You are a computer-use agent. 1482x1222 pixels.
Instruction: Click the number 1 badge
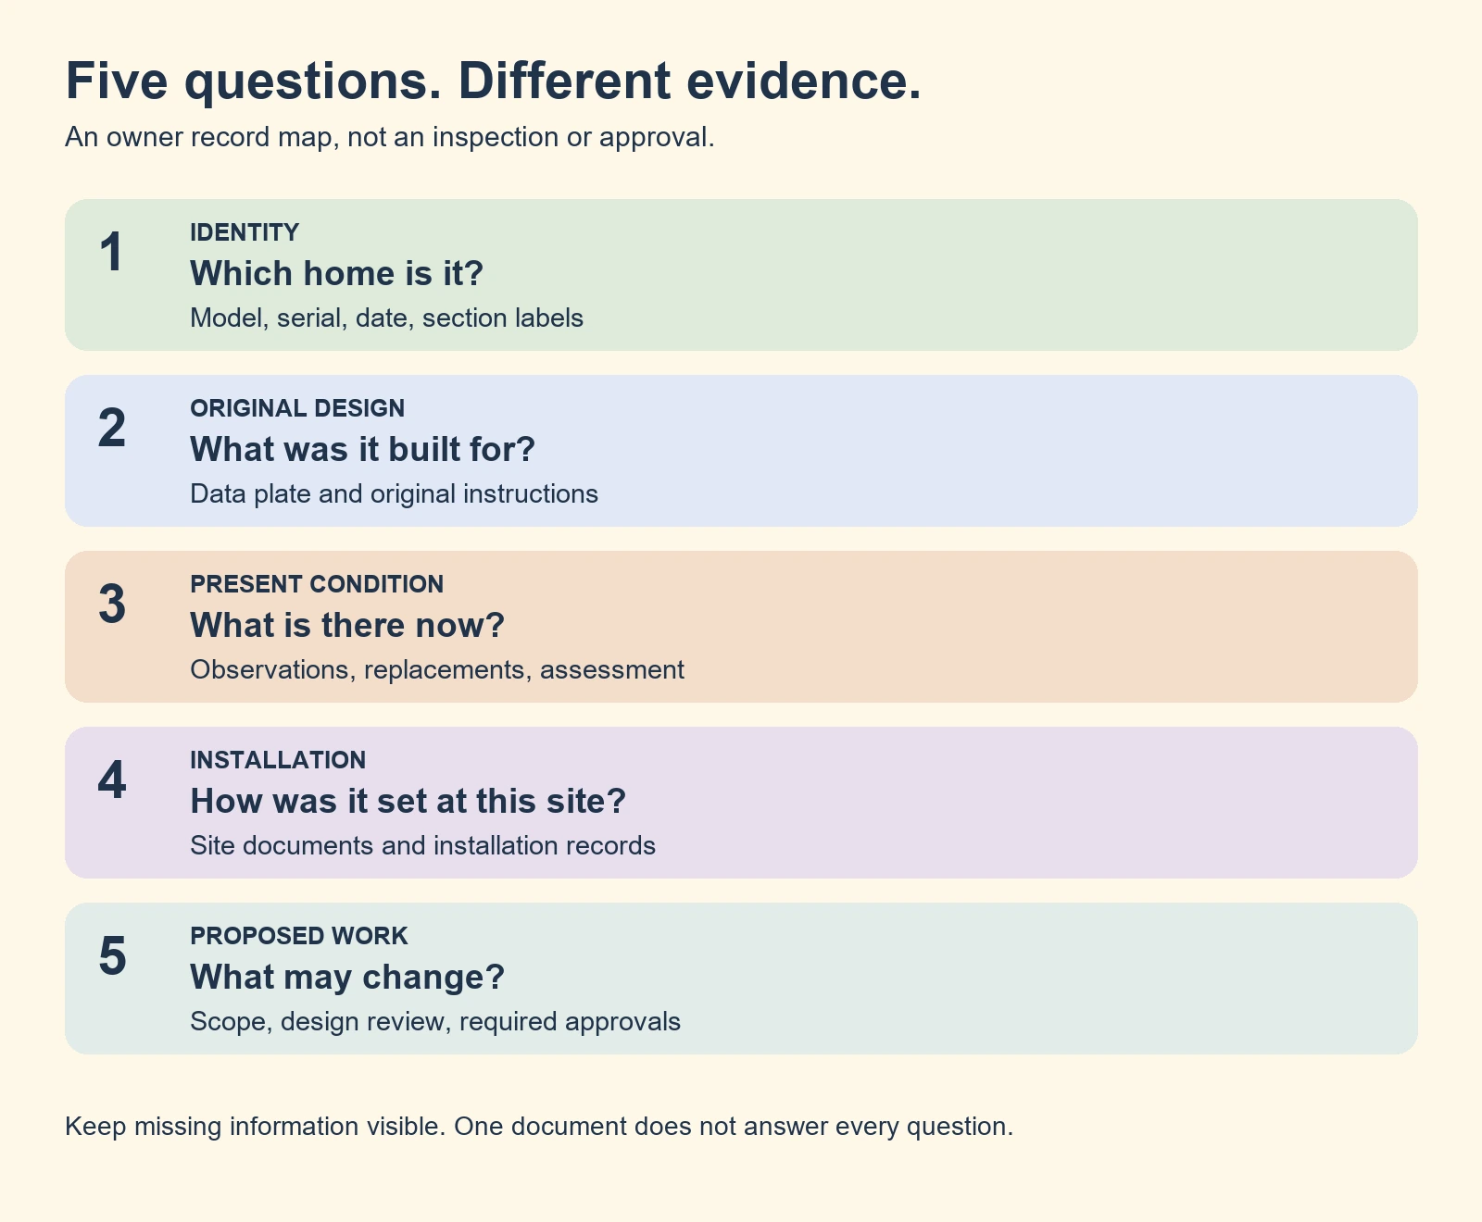pos(111,253)
